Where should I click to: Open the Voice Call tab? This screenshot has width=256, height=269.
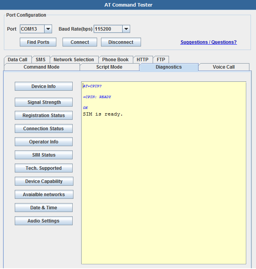pos(224,67)
